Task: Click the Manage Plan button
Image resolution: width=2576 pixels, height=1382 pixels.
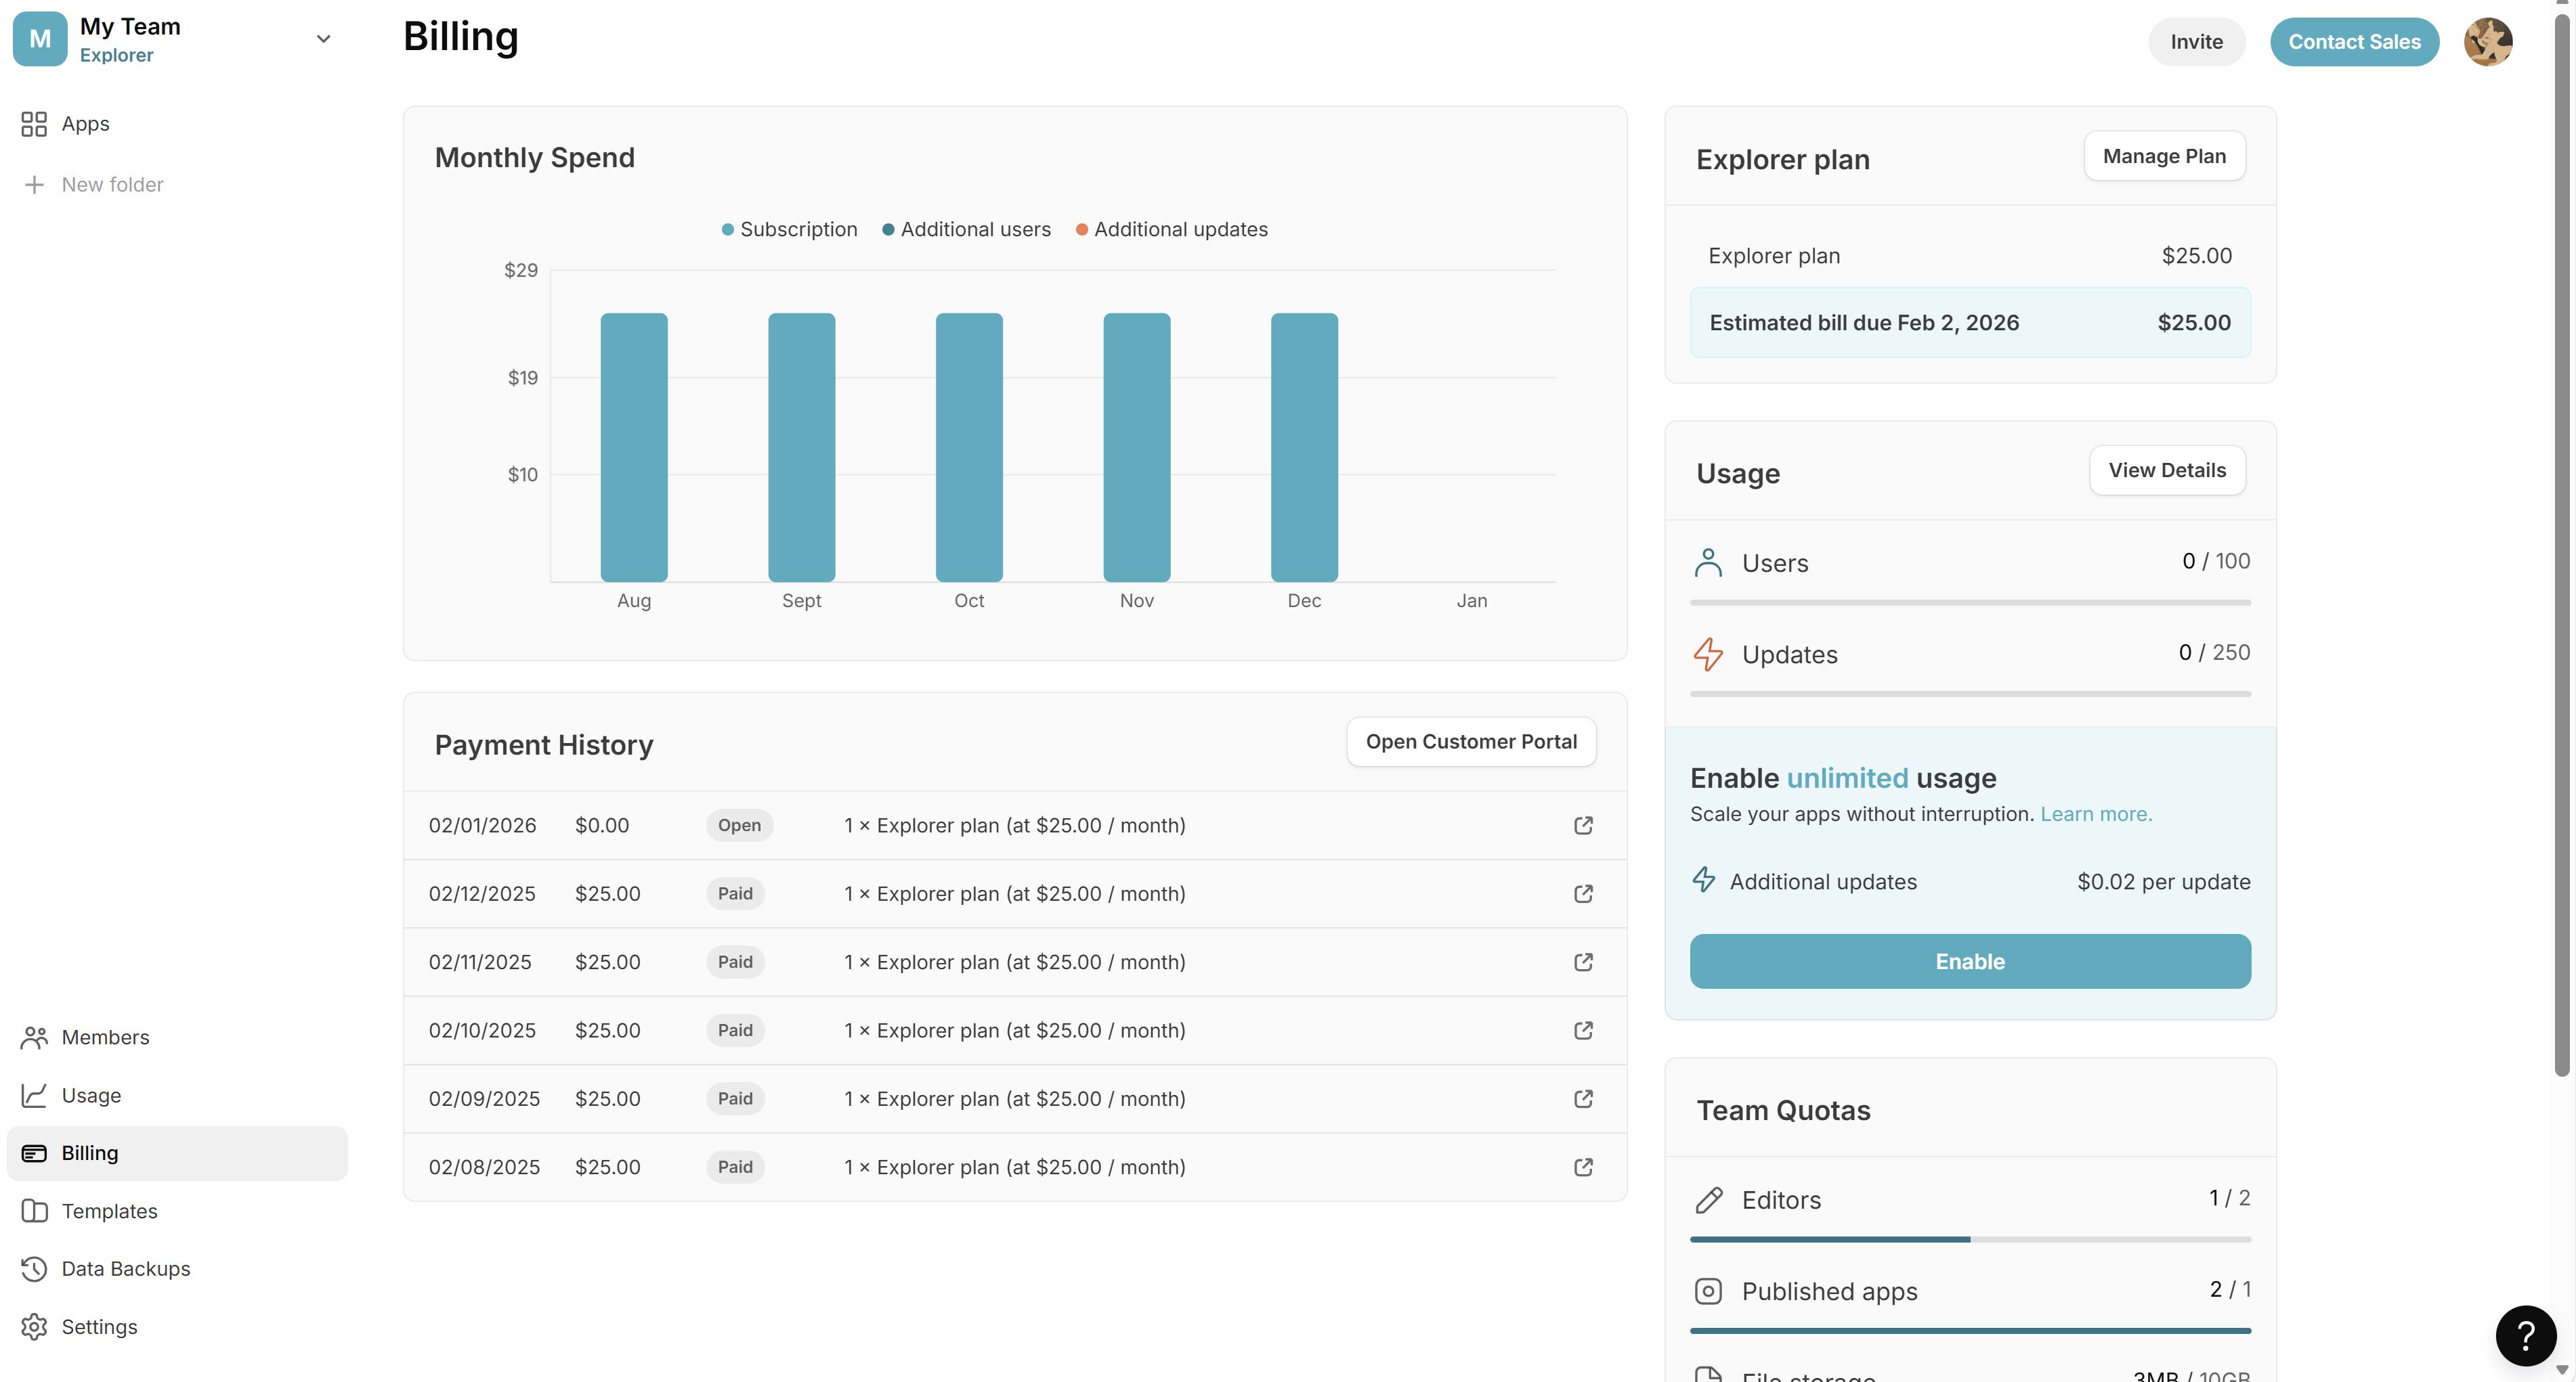Action: tap(2164, 156)
